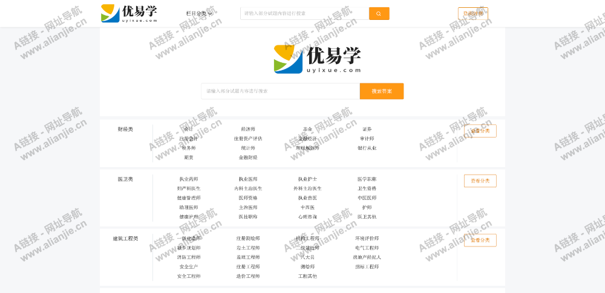Open the 造价工程师 link
Image resolution: width=605 pixels, height=293 pixels.
248,276
